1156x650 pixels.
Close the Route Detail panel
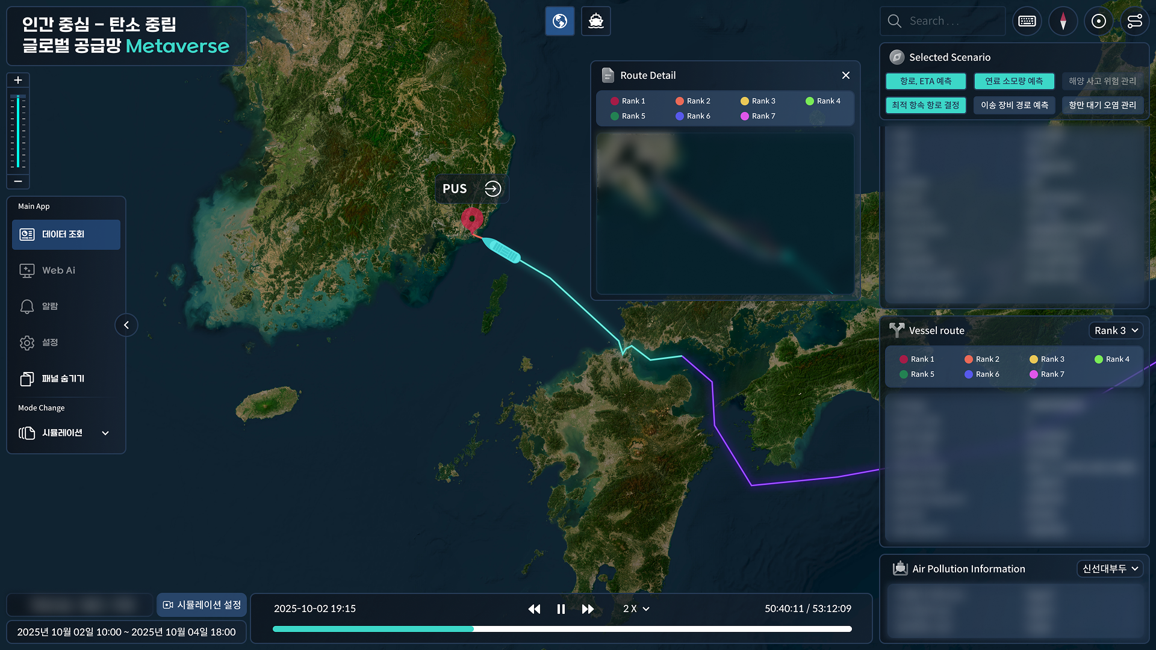click(x=846, y=75)
